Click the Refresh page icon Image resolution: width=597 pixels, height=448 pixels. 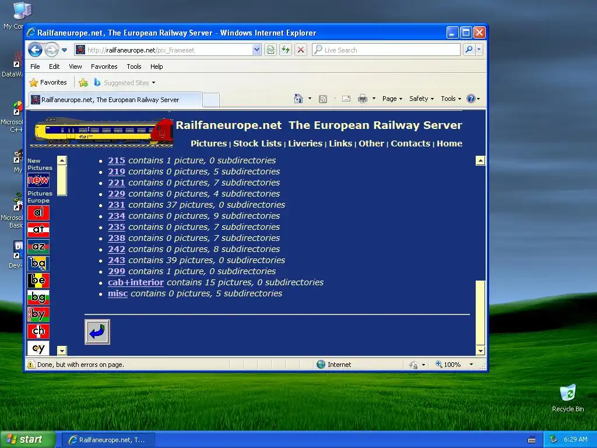coord(286,50)
